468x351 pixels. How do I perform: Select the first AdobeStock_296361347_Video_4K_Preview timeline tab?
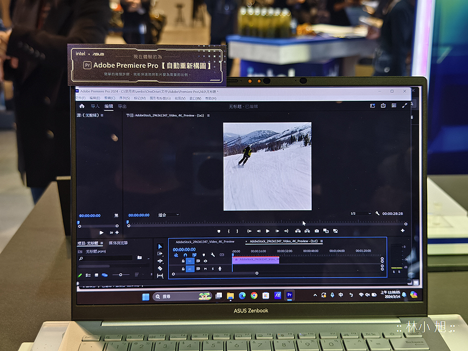(x=205, y=242)
